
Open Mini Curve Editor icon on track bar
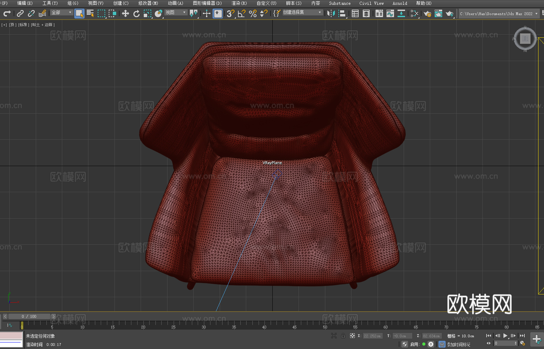(x=10, y=325)
